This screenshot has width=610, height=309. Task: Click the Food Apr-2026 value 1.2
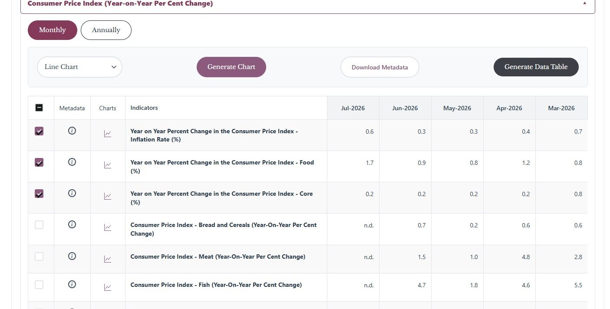pyautogui.click(x=526, y=163)
